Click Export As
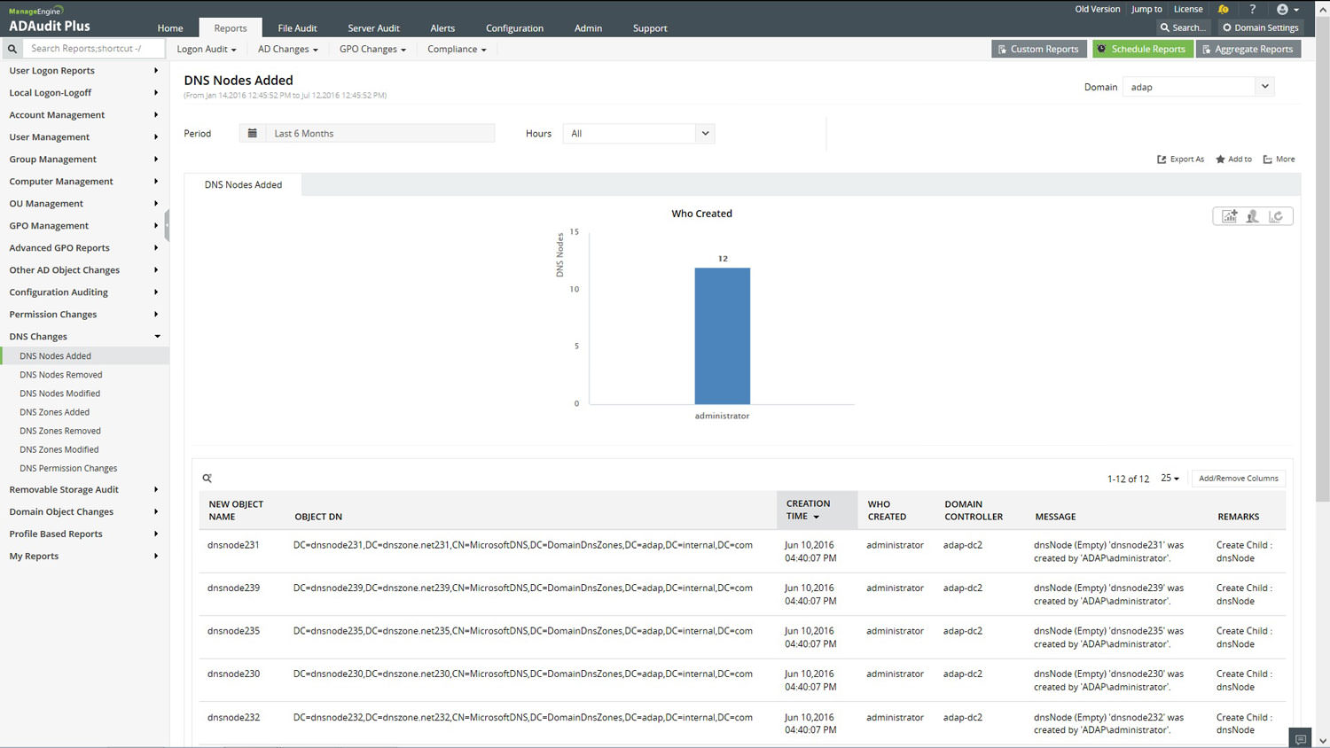The width and height of the screenshot is (1330, 748). coord(1180,160)
